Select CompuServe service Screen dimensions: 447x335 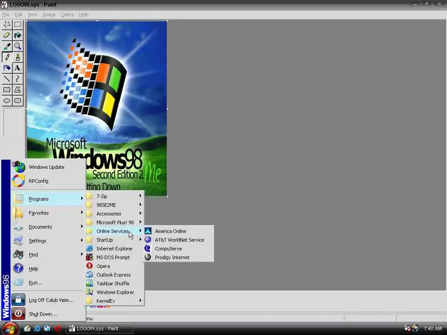(x=179, y=249)
